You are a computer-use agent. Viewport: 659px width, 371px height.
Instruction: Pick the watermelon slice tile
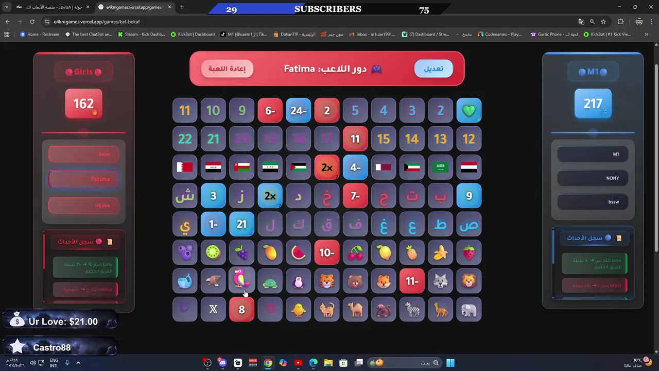coord(299,252)
